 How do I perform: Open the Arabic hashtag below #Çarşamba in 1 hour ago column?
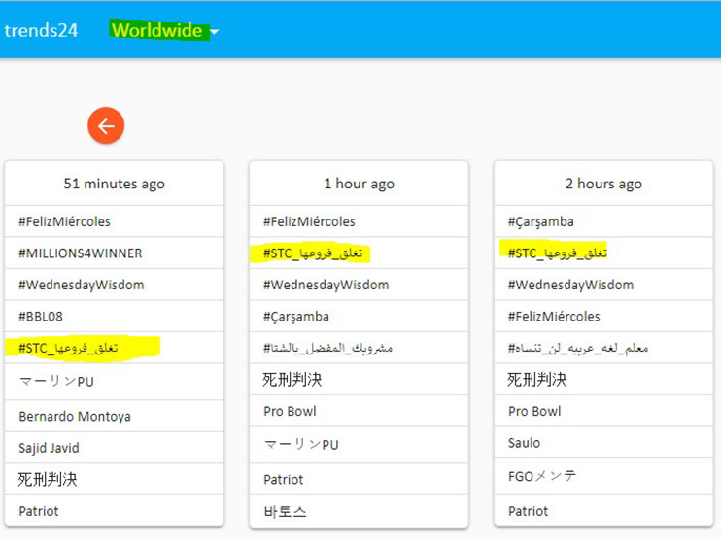coord(327,348)
